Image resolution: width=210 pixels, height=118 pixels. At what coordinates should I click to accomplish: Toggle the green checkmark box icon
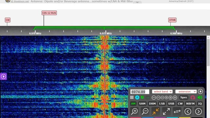click(142, 97)
